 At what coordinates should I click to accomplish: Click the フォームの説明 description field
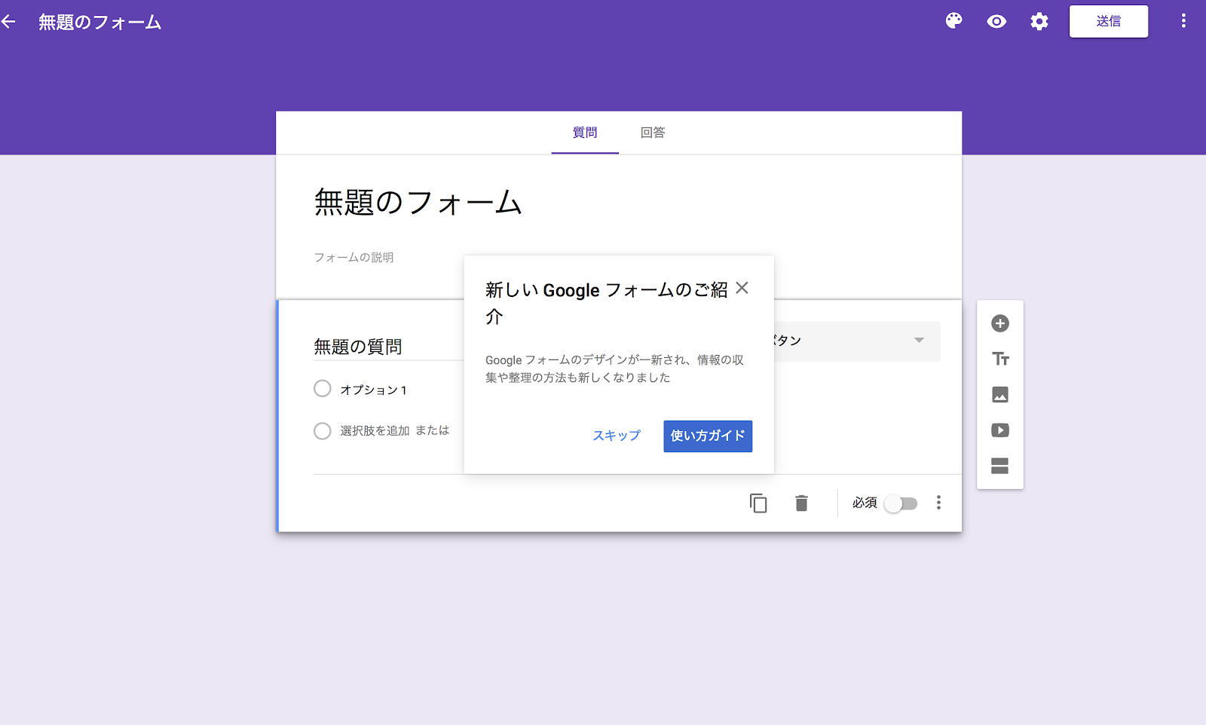(x=354, y=257)
